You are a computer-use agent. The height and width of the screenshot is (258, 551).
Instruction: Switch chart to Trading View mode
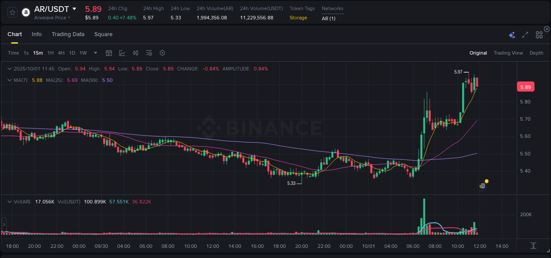pos(508,53)
